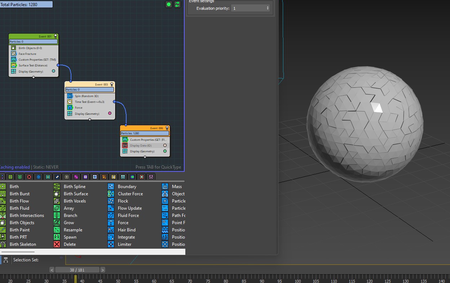
Task: Click the Display Data peach color dot
Action: point(165,145)
